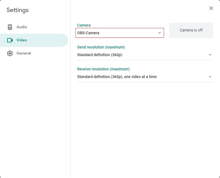Viewport: 220px width, 178px height.
Task: Click the gear icon beside General
Action: pyautogui.click(x=10, y=53)
